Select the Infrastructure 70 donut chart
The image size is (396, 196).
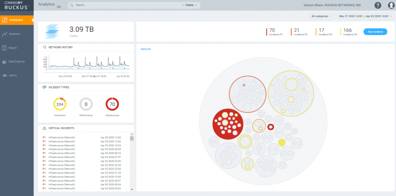(112, 104)
